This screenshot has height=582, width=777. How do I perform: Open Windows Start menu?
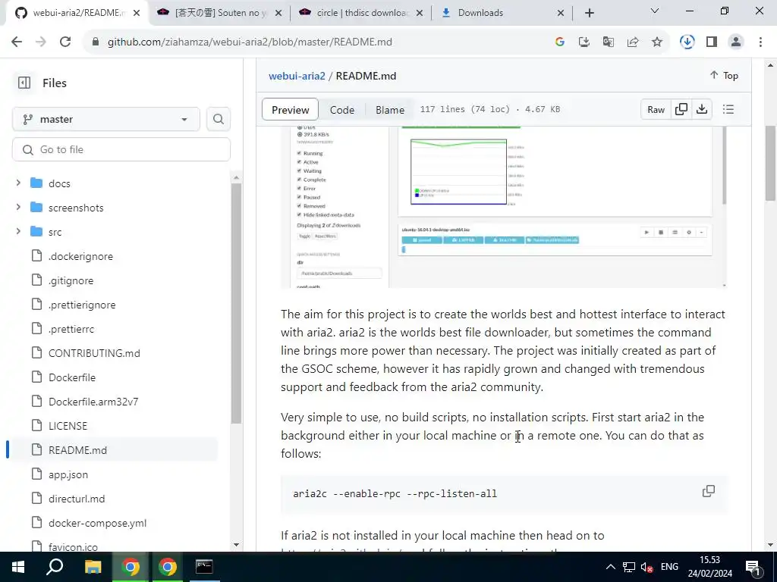coord(18,567)
